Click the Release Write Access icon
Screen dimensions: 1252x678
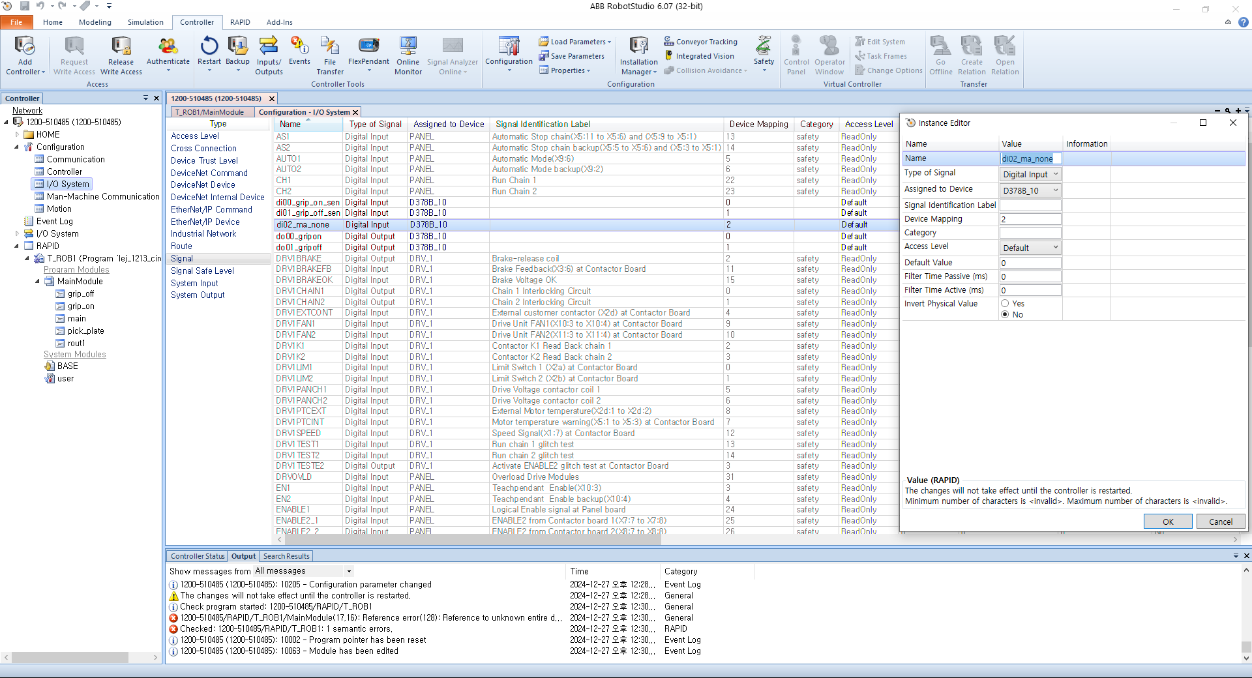coord(121,55)
